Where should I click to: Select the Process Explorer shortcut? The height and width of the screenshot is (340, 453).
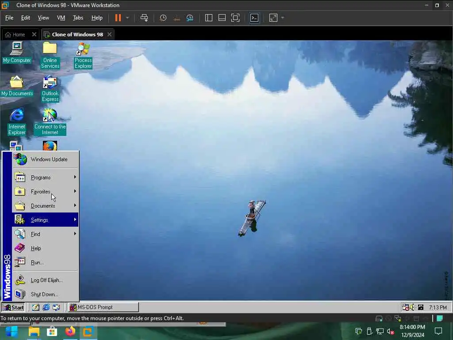coord(83,55)
